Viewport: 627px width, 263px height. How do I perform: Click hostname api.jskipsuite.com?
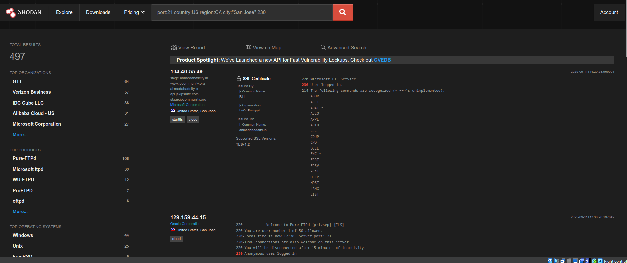click(184, 94)
